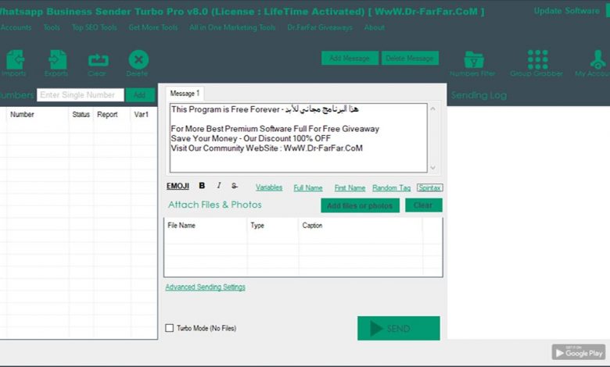
Task: Click the Delete Message button
Action: coord(410,59)
